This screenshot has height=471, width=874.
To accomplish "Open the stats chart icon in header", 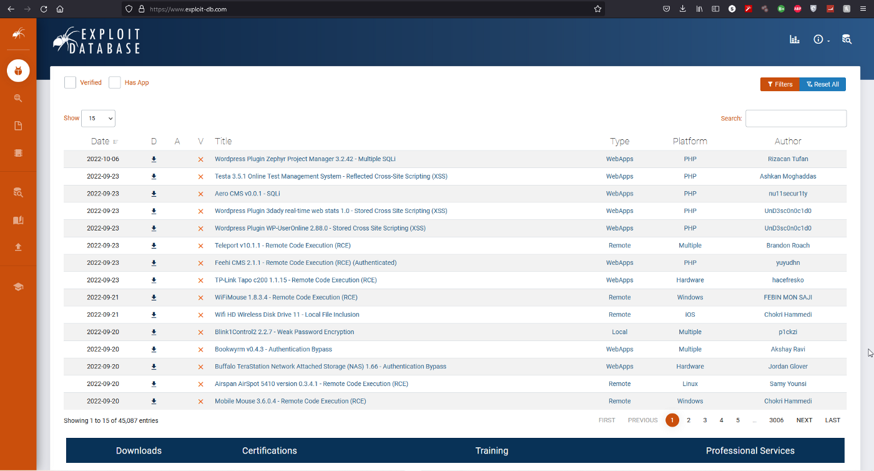I will coord(795,39).
